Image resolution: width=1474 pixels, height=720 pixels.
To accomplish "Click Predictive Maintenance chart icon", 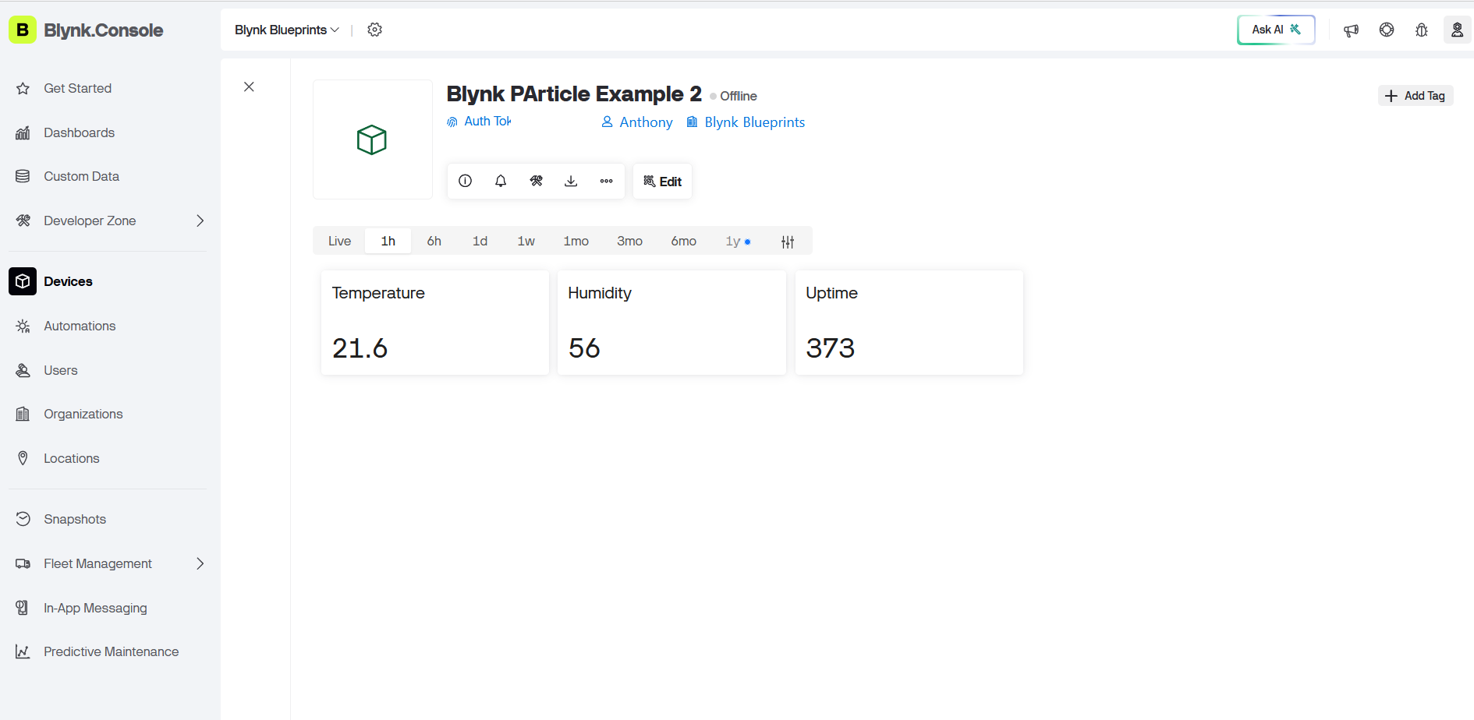I will pyautogui.click(x=23, y=651).
